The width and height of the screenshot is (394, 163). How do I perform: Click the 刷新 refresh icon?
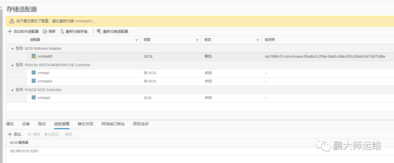click(45, 32)
